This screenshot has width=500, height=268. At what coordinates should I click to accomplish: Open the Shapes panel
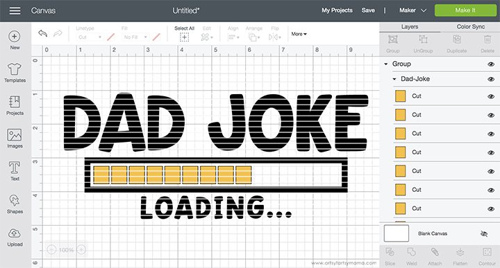15,204
